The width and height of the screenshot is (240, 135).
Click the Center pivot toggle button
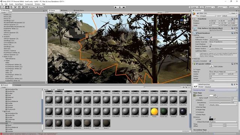point(32,7)
